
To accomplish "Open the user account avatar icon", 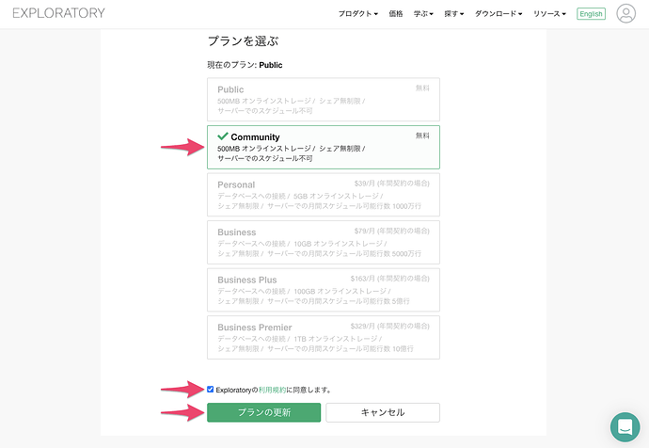I will pyautogui.click(x=625, y=13).
